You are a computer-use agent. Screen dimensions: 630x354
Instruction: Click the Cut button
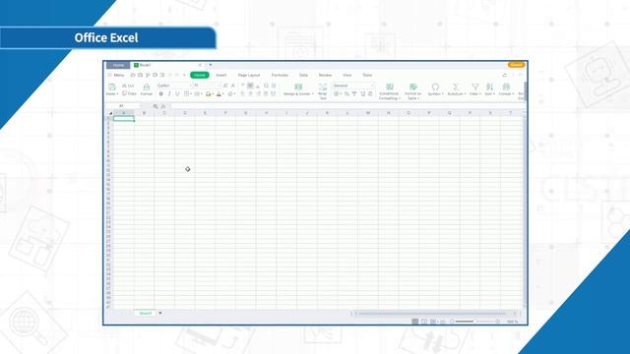click(x=128, y=86)
